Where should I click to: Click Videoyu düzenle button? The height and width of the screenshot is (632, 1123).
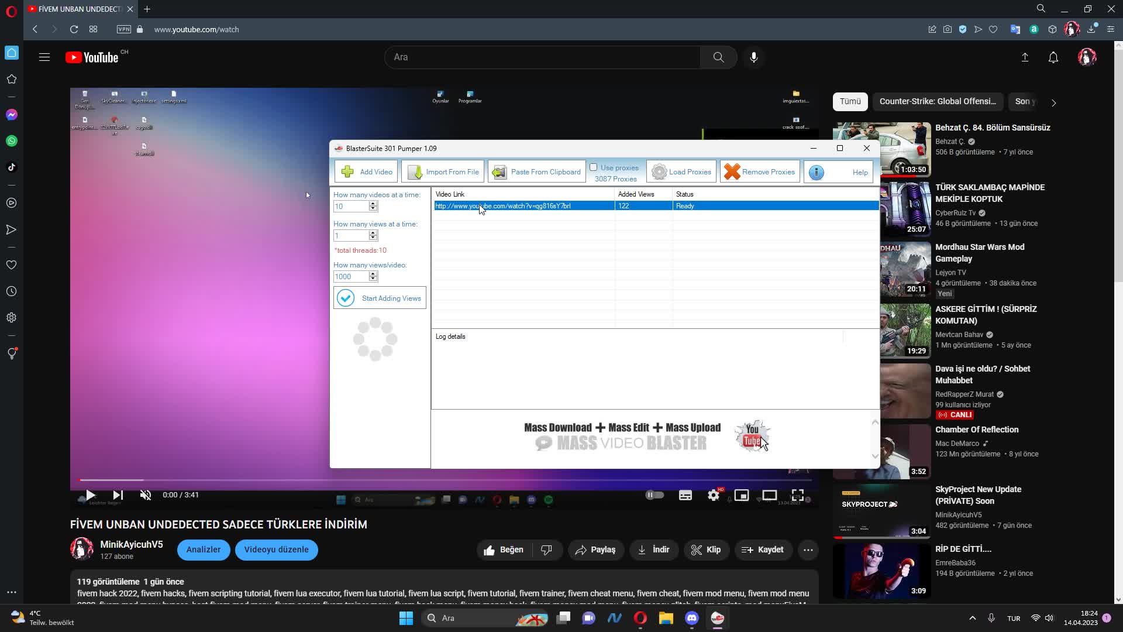coord(276,549)
